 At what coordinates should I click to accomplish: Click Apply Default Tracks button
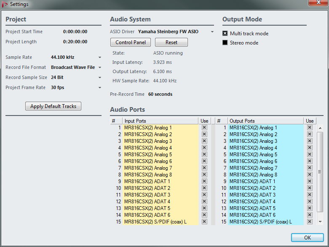click(x=53, y=106)
